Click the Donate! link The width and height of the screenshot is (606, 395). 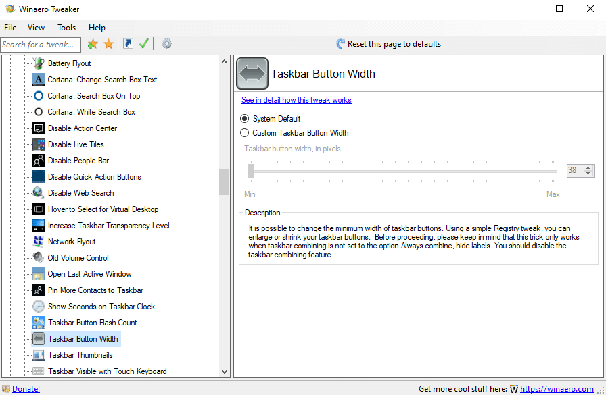tap(26, 389)
